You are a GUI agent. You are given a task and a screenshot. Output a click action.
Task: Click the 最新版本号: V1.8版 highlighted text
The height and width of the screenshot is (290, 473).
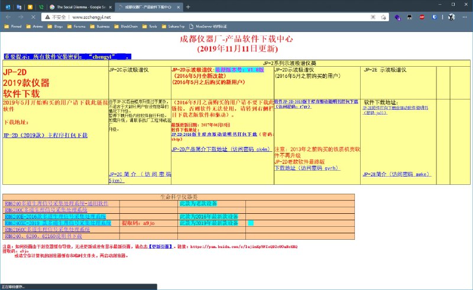239,70
